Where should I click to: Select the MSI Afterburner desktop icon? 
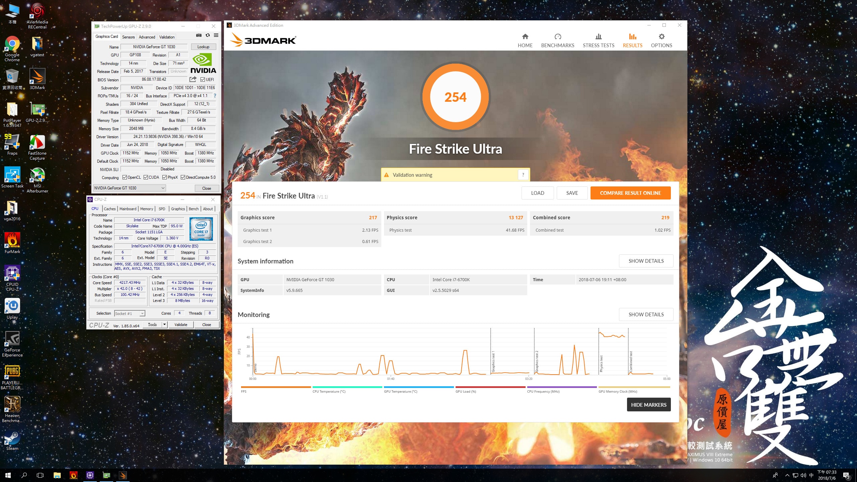(37, 180)
